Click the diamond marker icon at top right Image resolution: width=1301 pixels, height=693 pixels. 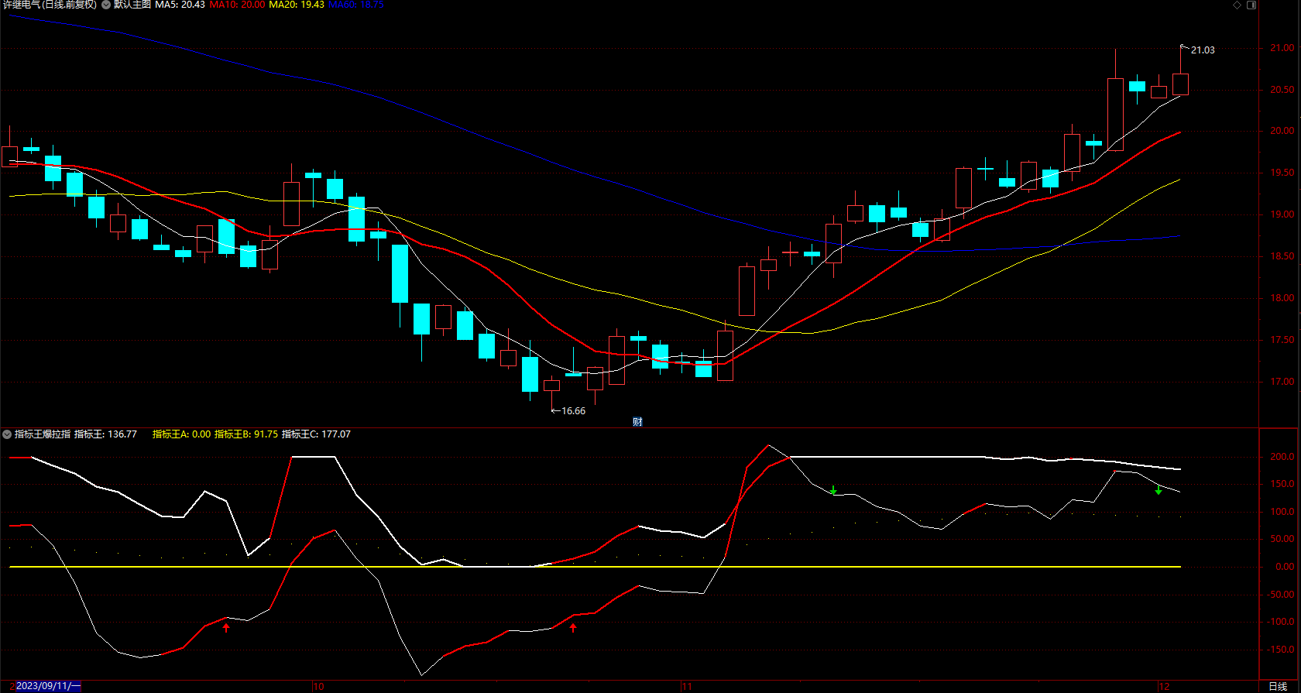(x=1237, y=5)
